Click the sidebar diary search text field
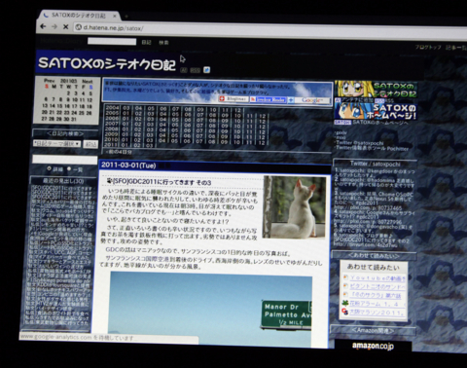This screenshot has height=368, width=467. click(x=65, y=160)
